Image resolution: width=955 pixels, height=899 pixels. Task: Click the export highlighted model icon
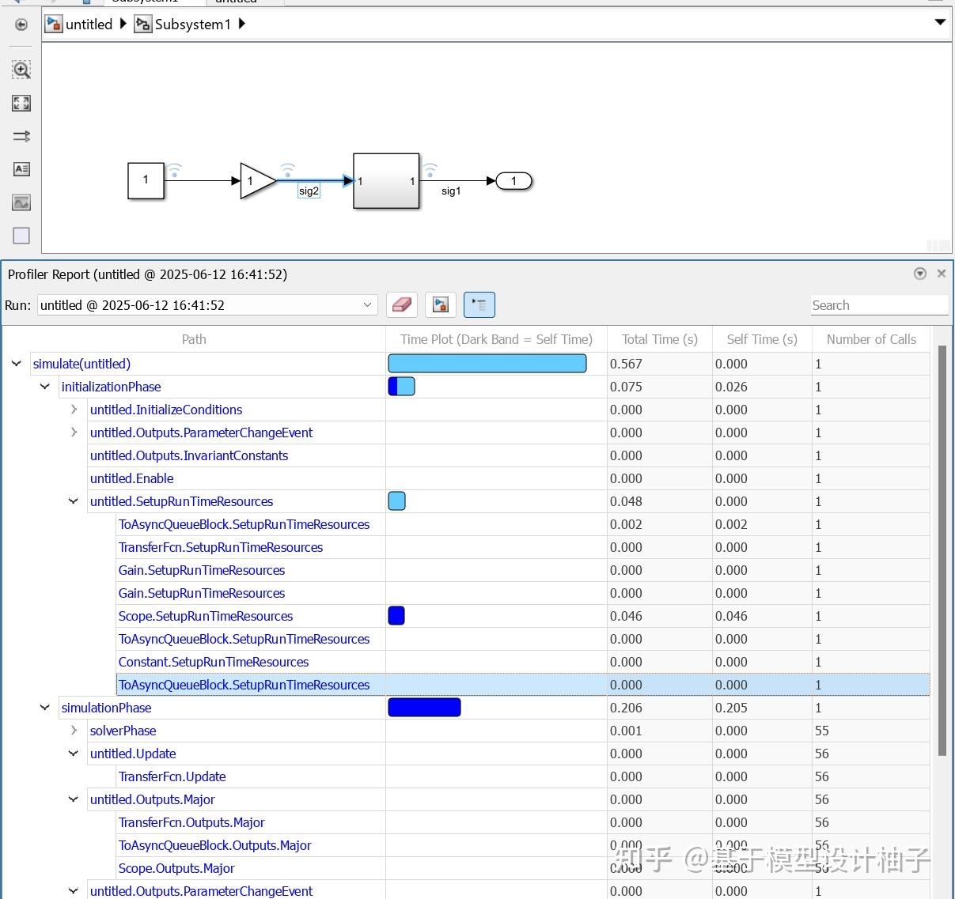click(x=440, y=304)
